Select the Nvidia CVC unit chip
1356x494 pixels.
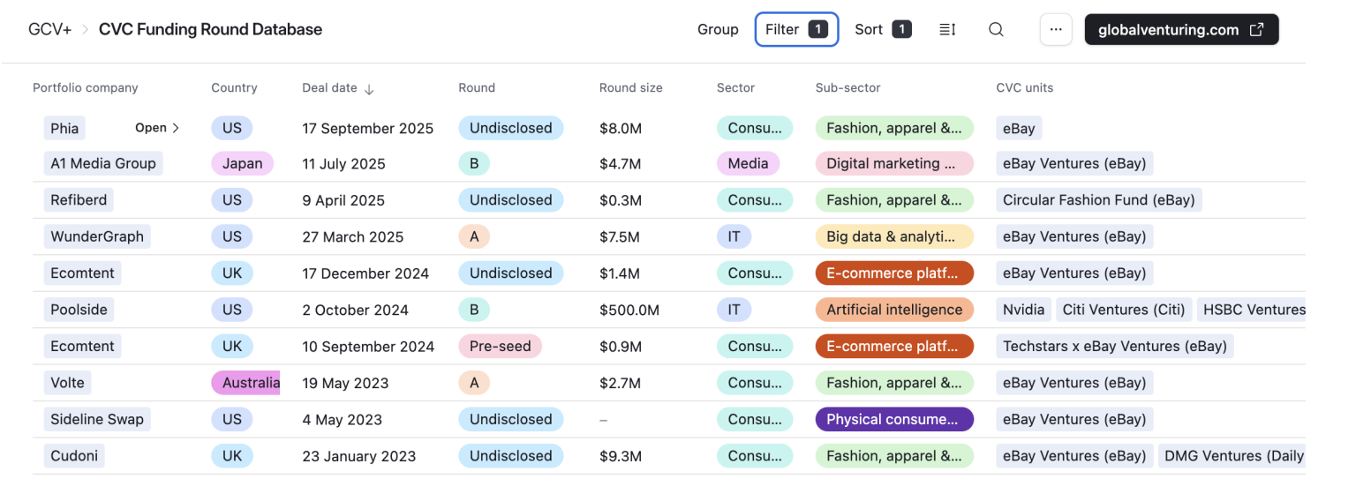click(x=1023, y=310)
